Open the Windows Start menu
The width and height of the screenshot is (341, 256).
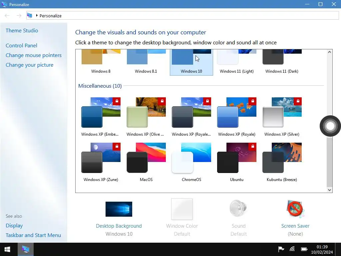point(7,249)
